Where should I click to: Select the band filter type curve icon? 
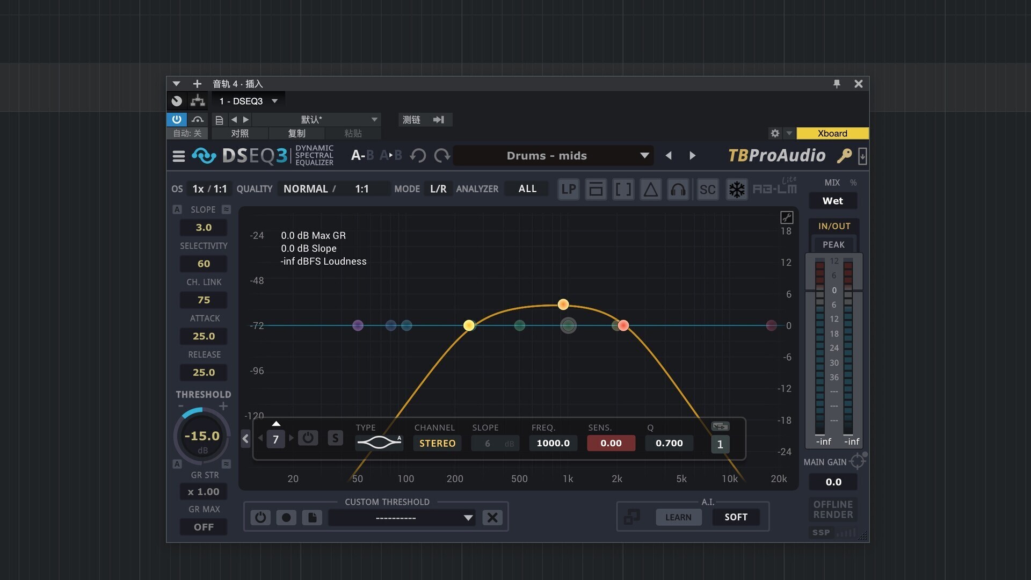379,443
